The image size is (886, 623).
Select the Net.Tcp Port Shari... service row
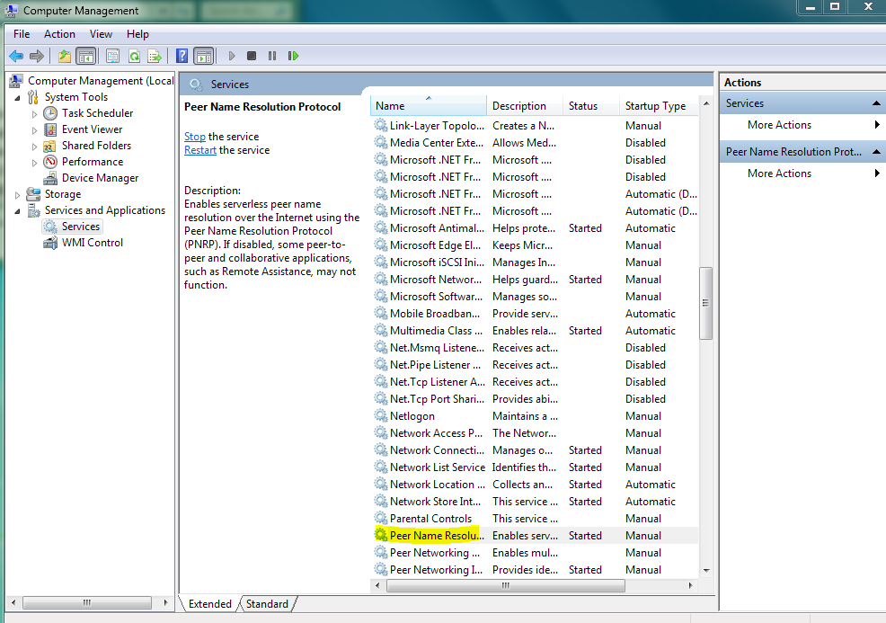(535, 398)
